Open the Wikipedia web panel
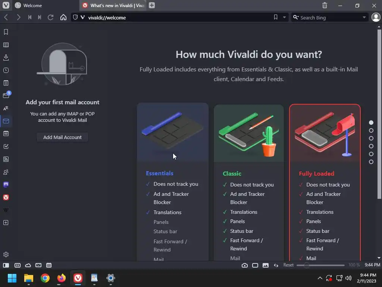 [x=6, y=210]
